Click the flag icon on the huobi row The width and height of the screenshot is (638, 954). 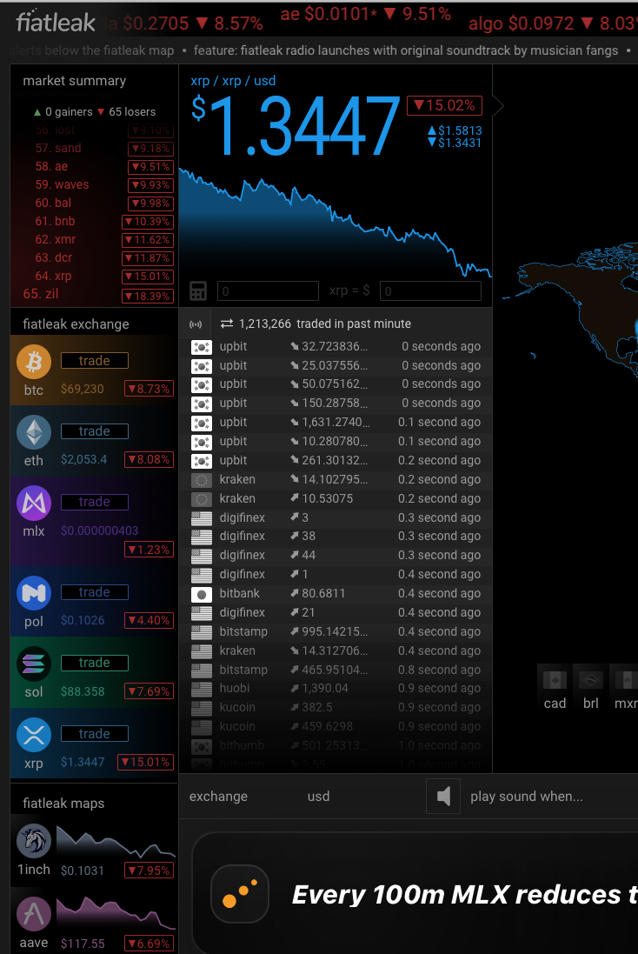coord(202,690)
